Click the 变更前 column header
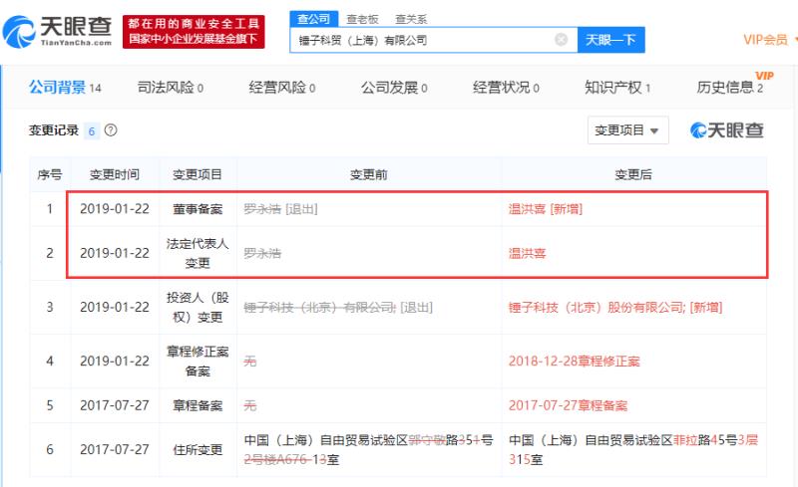 click(369, 175)
